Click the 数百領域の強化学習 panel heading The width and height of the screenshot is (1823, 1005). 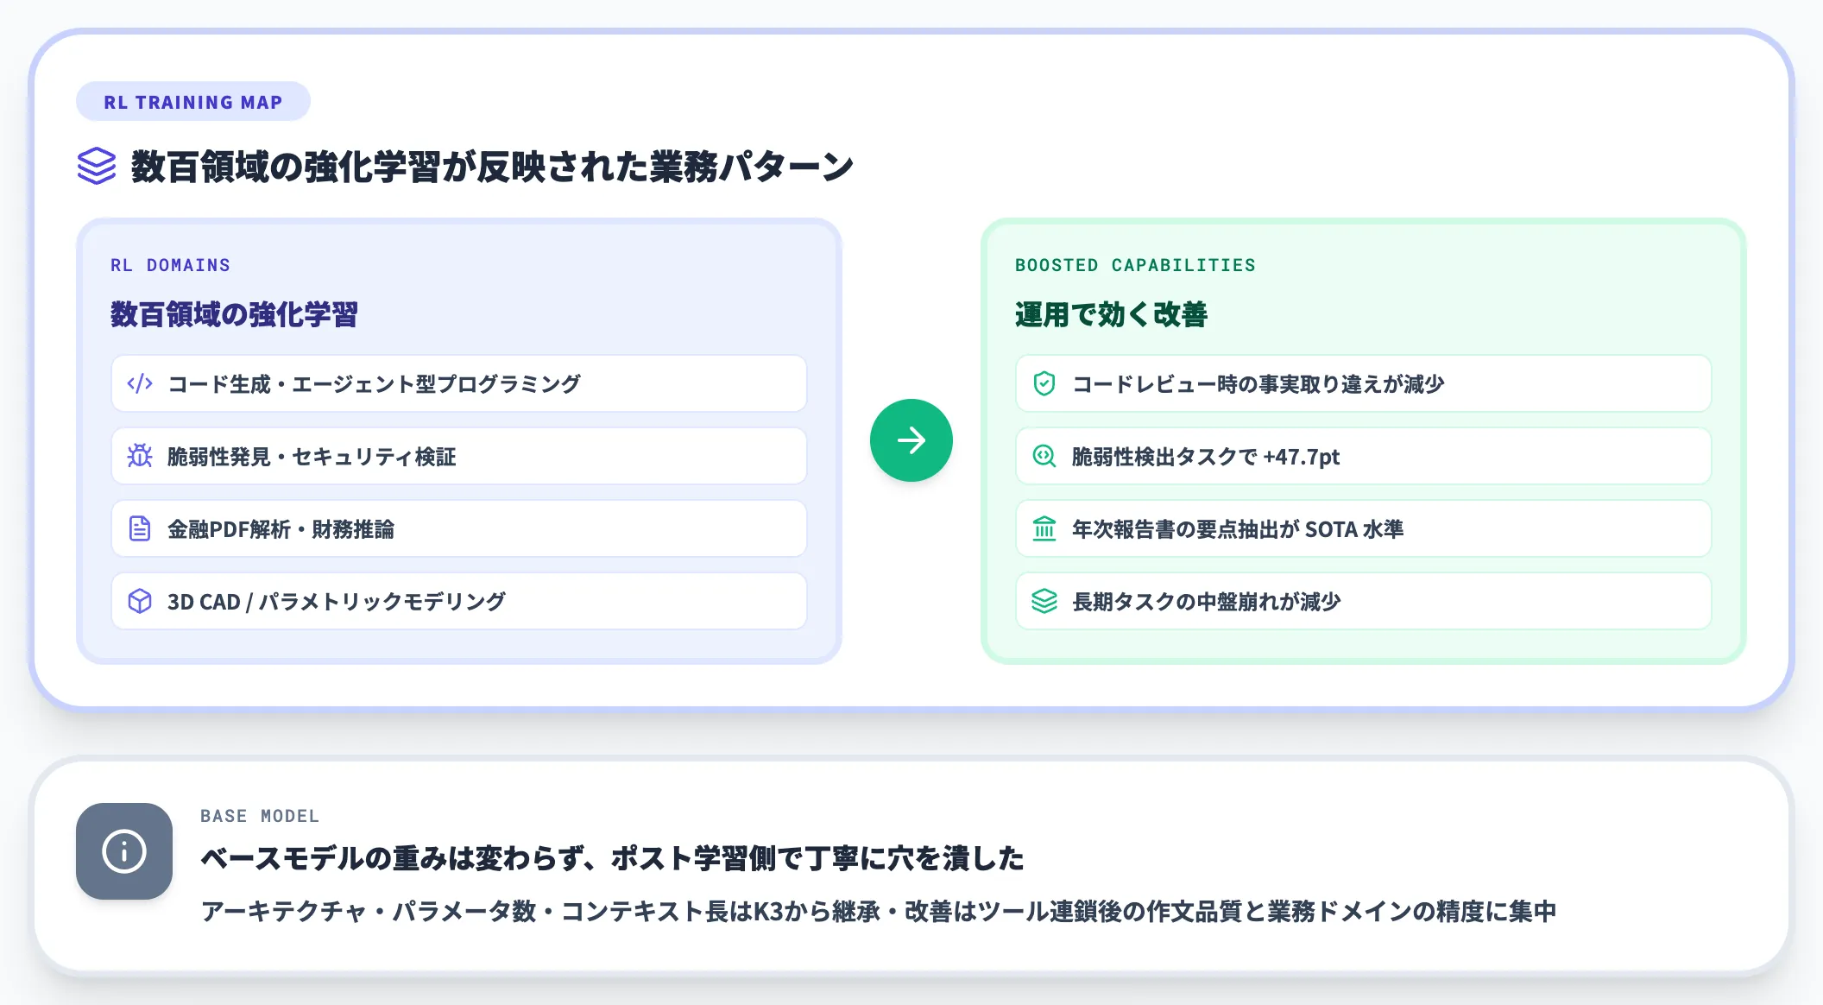point(234,314)
